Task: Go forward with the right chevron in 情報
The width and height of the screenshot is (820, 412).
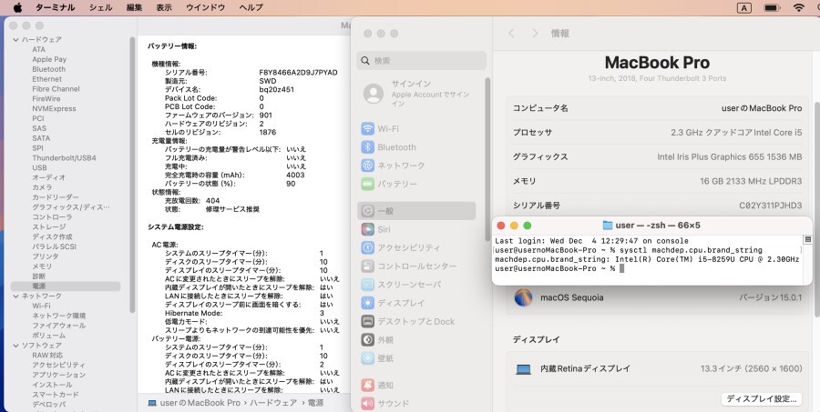Action: pos(535,34)
